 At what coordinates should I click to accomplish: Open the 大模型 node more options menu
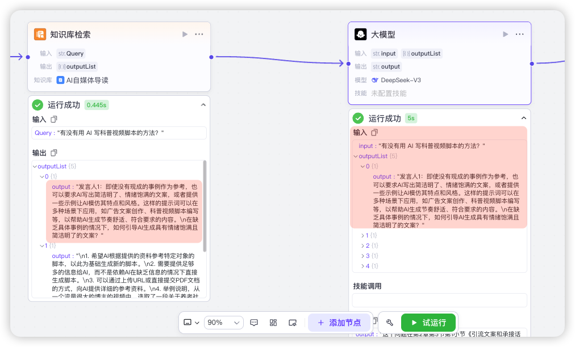coord(520,34)
